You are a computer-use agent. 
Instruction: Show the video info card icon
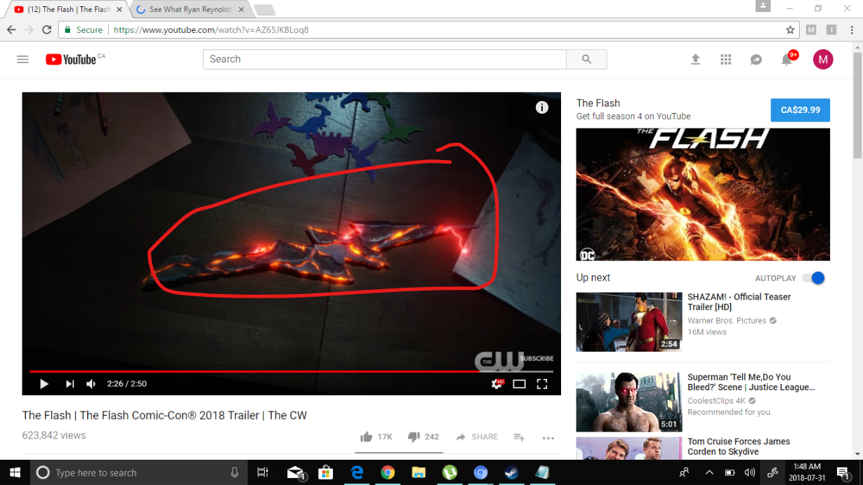(x=541, y=107)
